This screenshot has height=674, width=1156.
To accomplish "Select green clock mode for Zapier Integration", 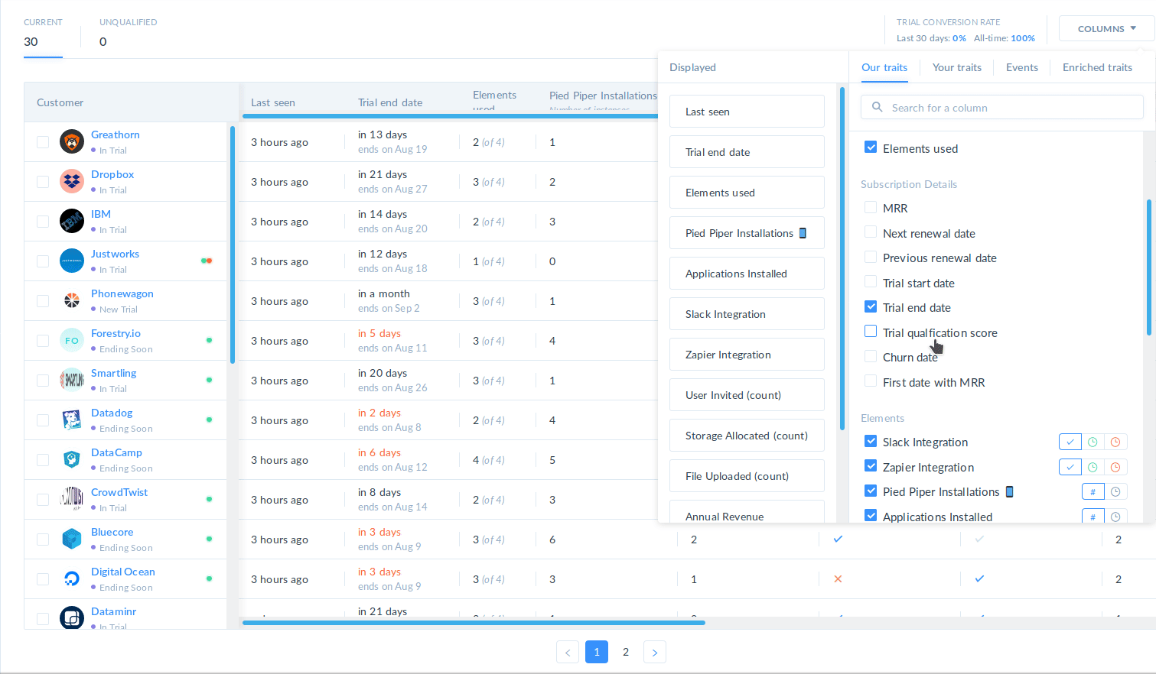I will [1093, 467].
